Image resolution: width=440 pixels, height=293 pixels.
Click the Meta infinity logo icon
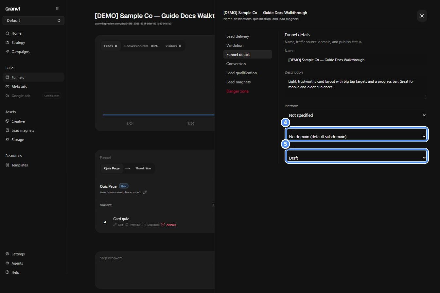click(x=7, y=87)
